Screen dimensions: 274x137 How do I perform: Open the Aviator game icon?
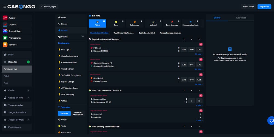pos(5,18)
